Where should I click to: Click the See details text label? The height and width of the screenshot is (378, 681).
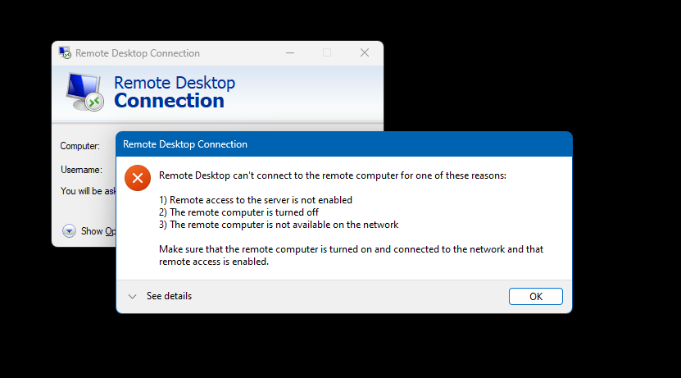pyautogui.click(x=169, y=296)
